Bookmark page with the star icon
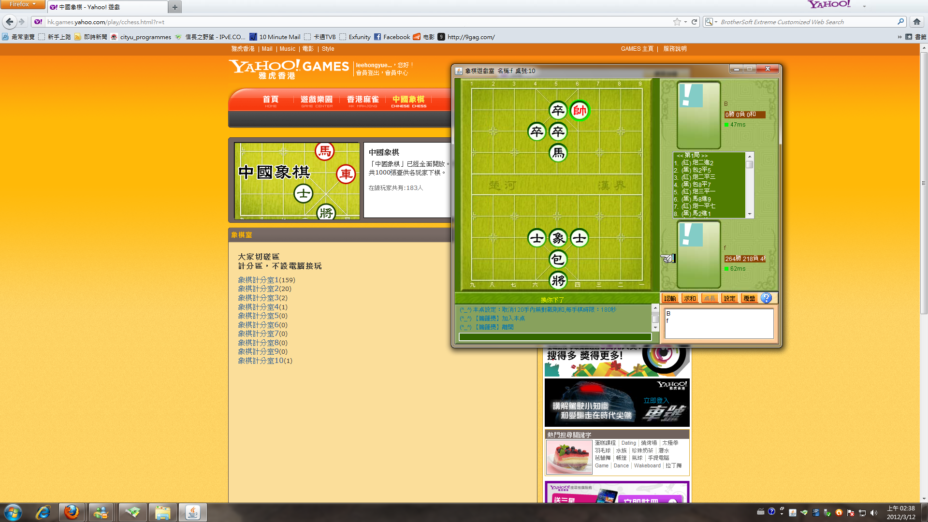Viewport: 928px width, 522px height. coord(677,22)
